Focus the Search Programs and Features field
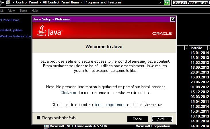This screenshot has height=129, width=210. tap(191, 3)
